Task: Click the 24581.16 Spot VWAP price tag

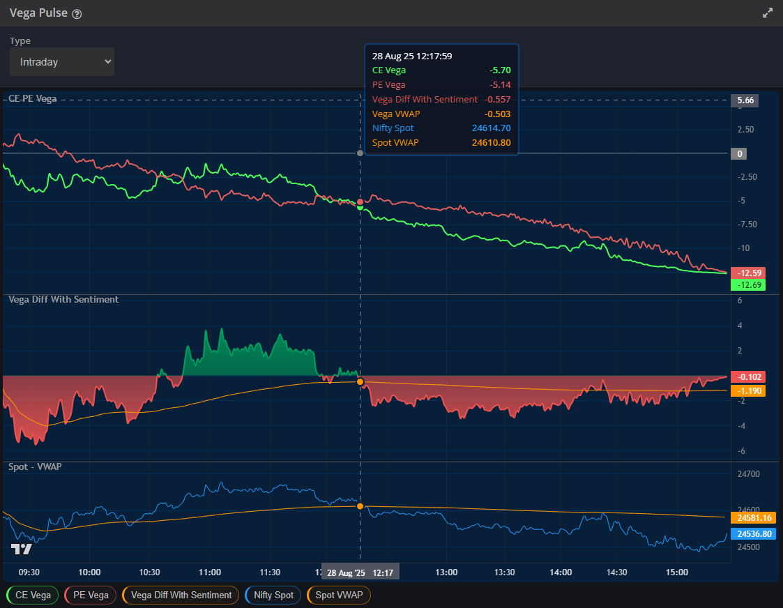Action: pos(754,518)
